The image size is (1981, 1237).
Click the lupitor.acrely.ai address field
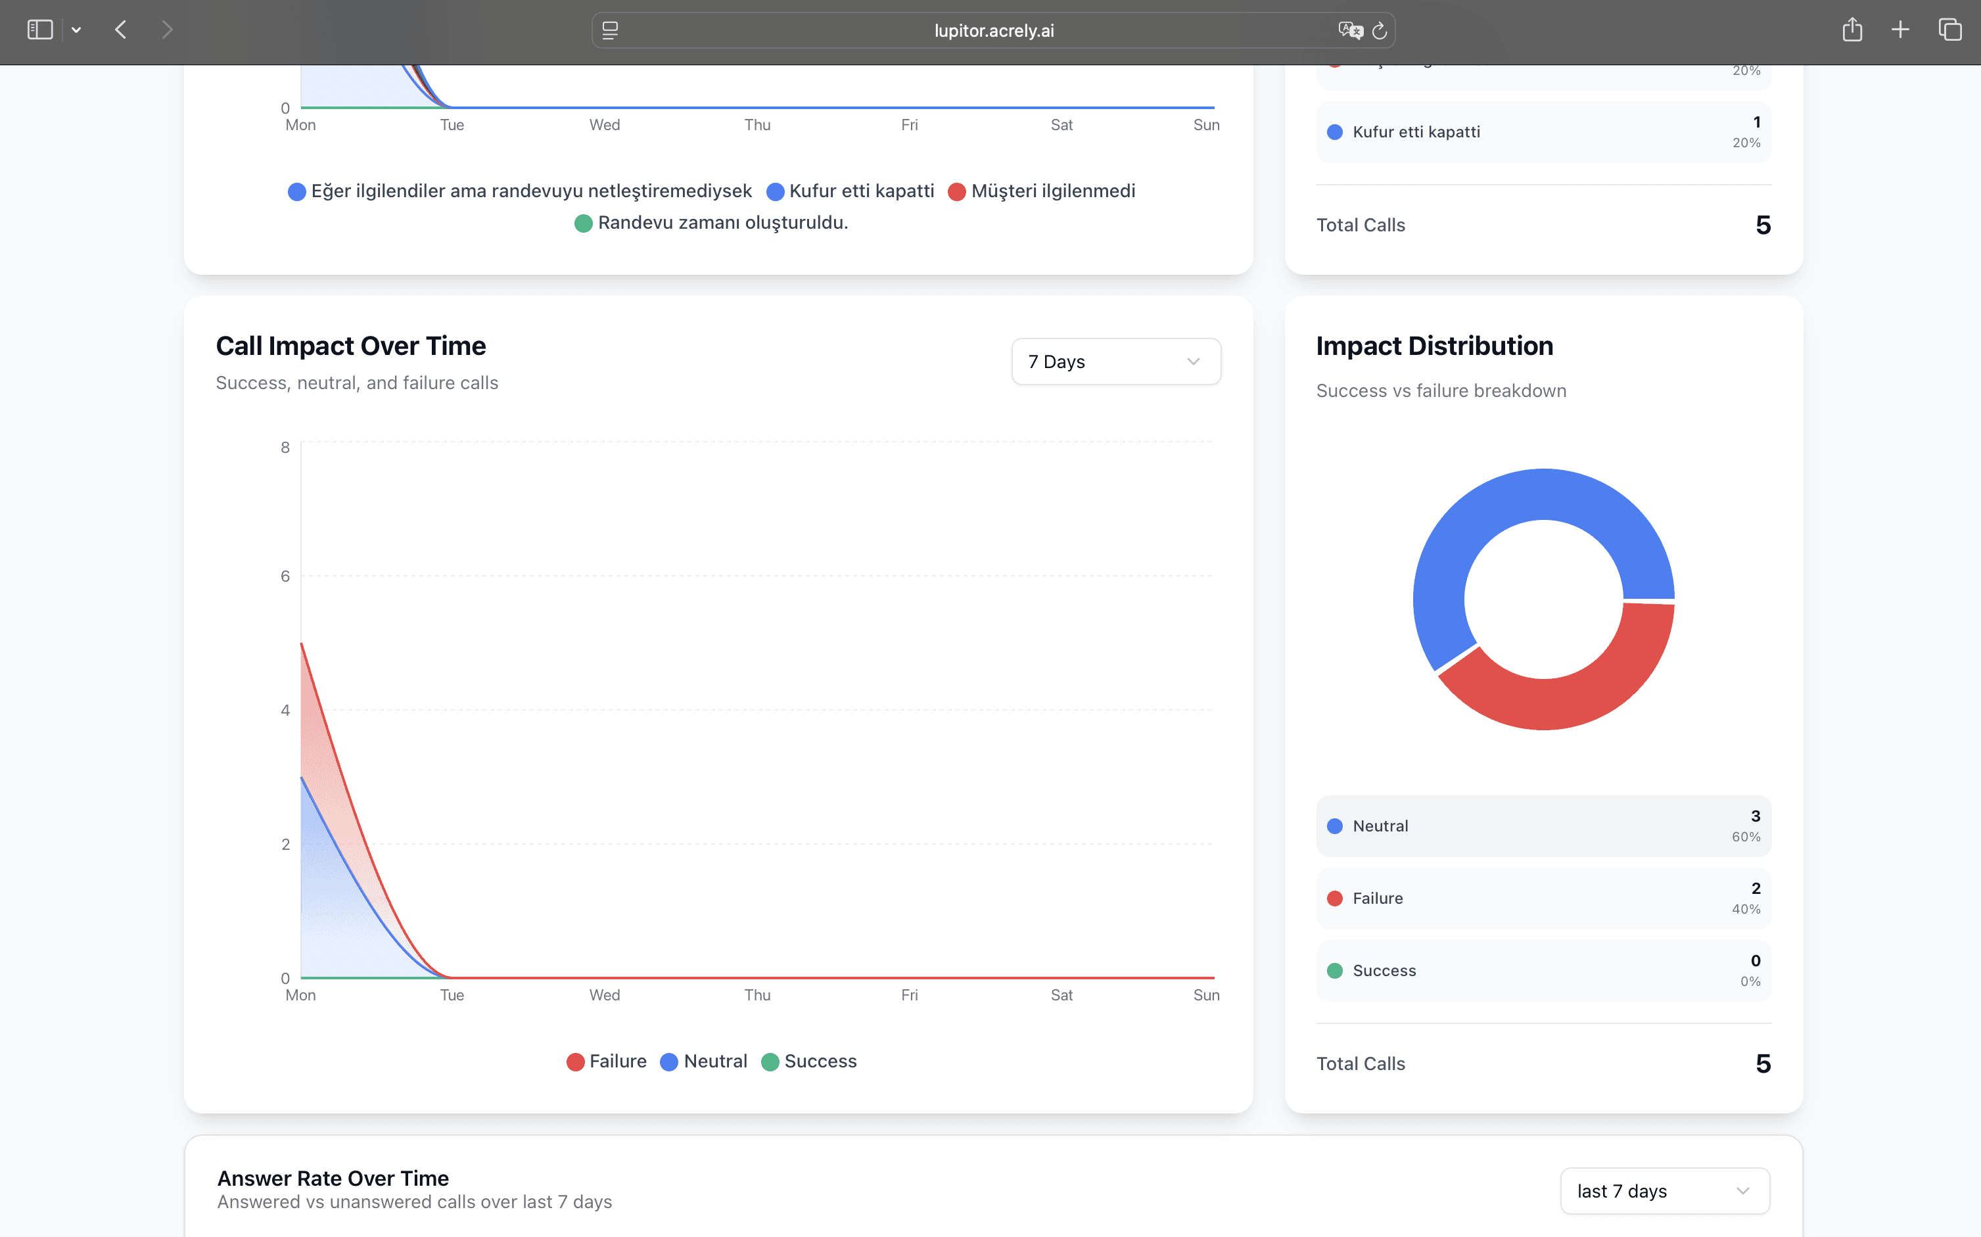click(993, 30)
